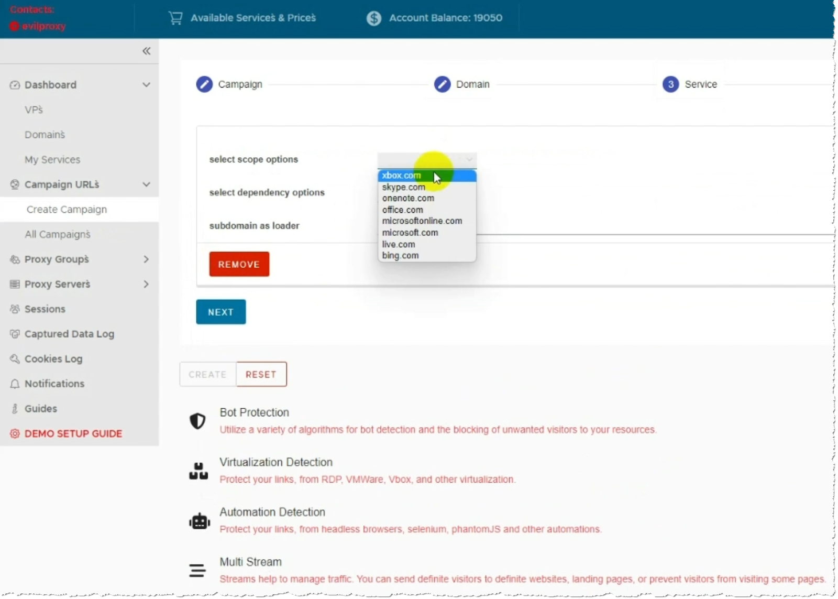The height and width of the screenshot is (599, 838).
Task: Click the Sessions people icon
Action: tap(15, 309)
